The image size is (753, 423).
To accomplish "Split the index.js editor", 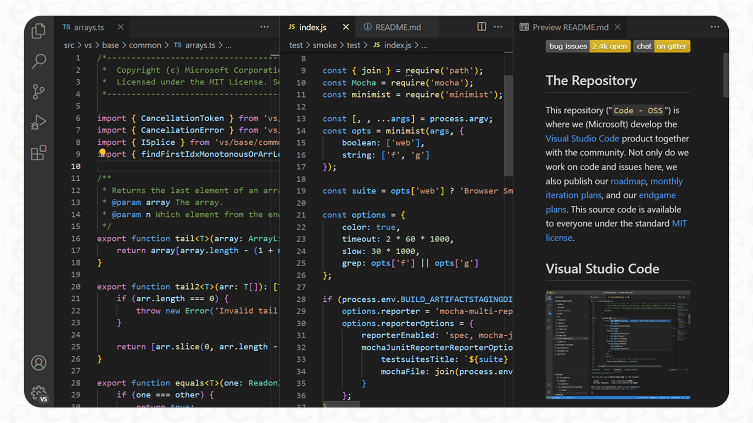I will point(481,27).
